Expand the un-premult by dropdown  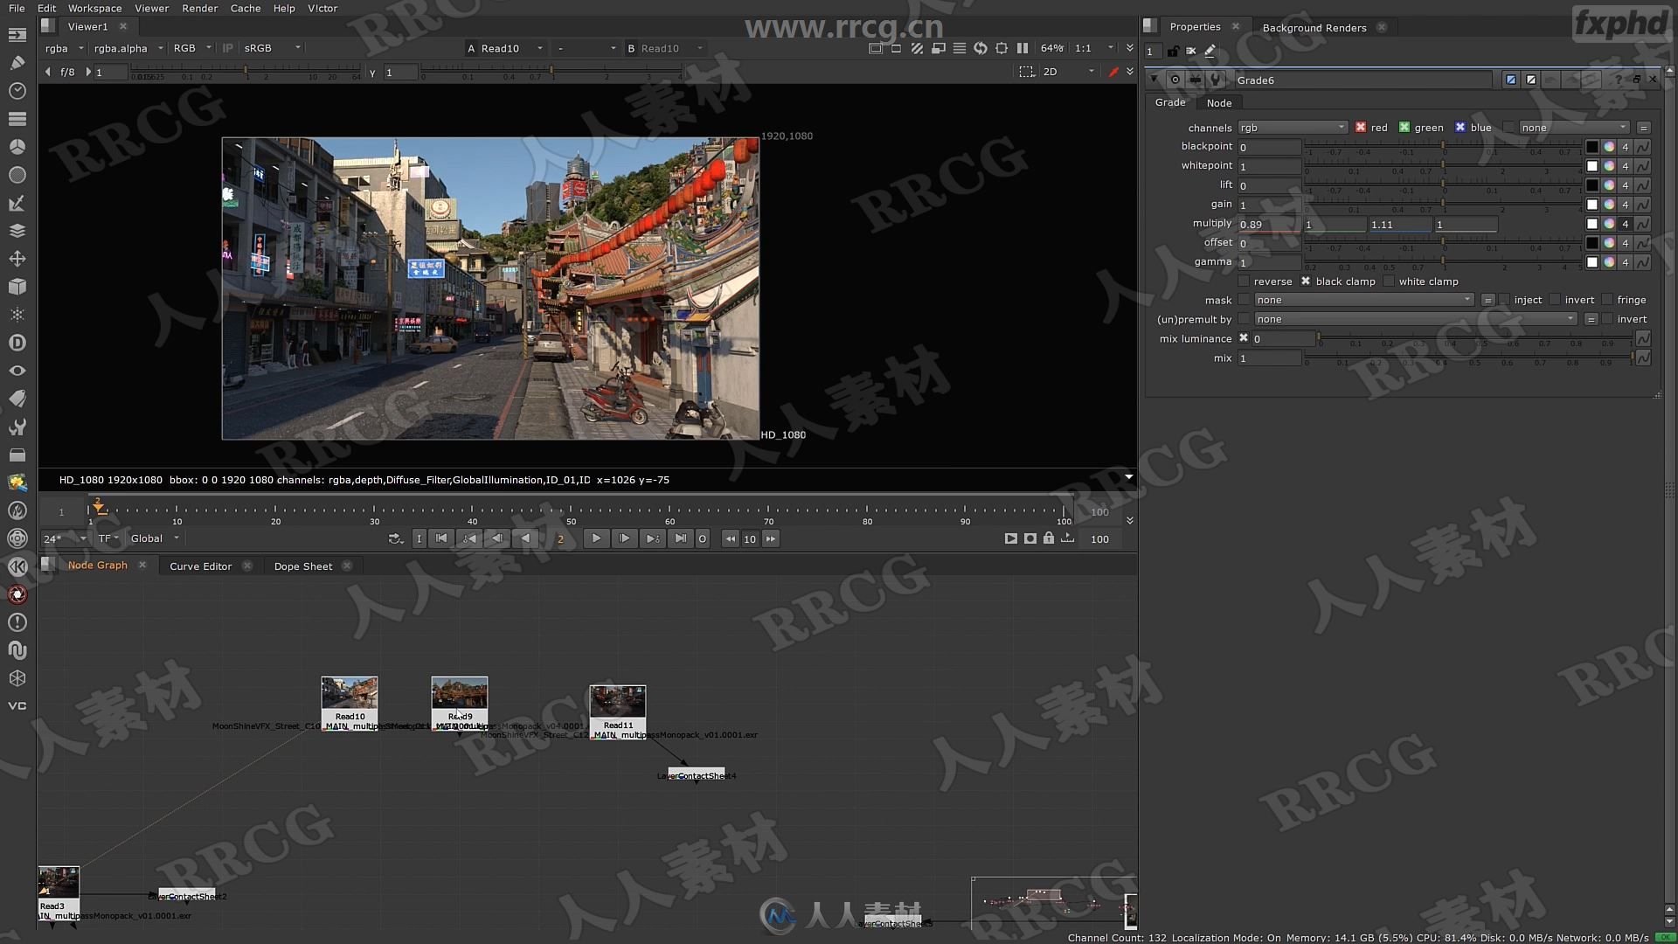[x=1567, y=319]
